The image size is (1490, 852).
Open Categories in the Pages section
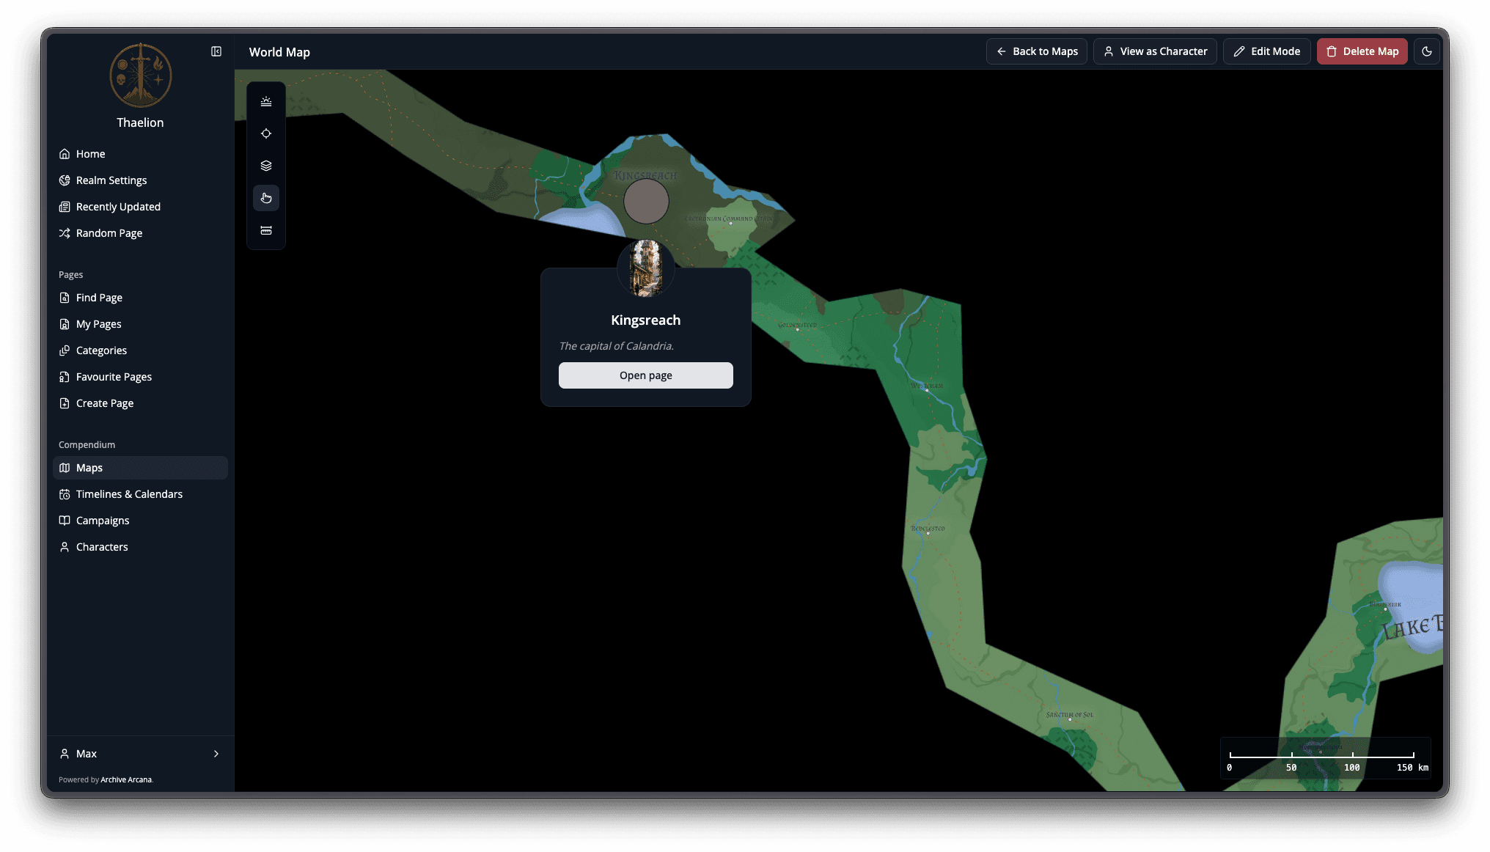point(101,350)
